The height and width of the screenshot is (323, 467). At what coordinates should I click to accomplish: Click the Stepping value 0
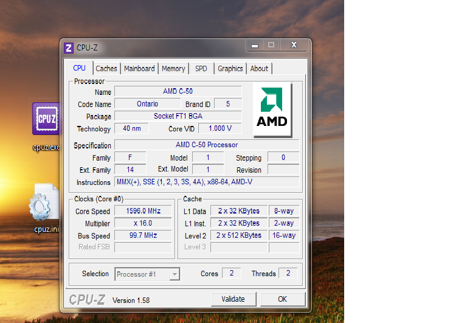283,158
